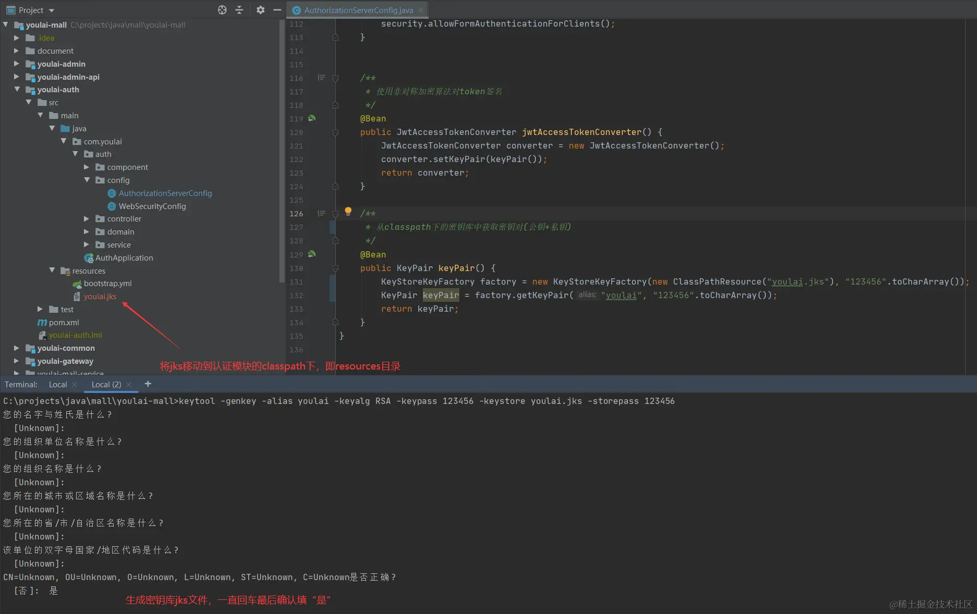Fold the comment block at line 116

[x=335, y=78]
